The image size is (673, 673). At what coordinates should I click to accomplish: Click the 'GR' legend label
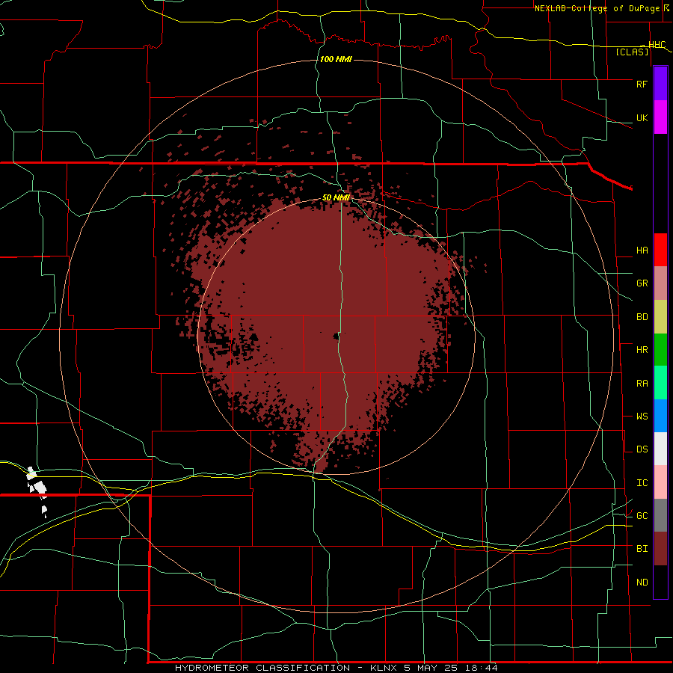[x=642, y=283]
